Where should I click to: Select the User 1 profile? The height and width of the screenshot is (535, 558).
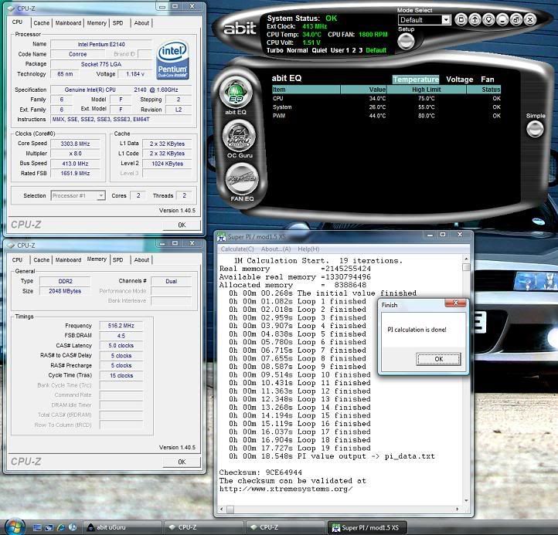click(340, 50)
